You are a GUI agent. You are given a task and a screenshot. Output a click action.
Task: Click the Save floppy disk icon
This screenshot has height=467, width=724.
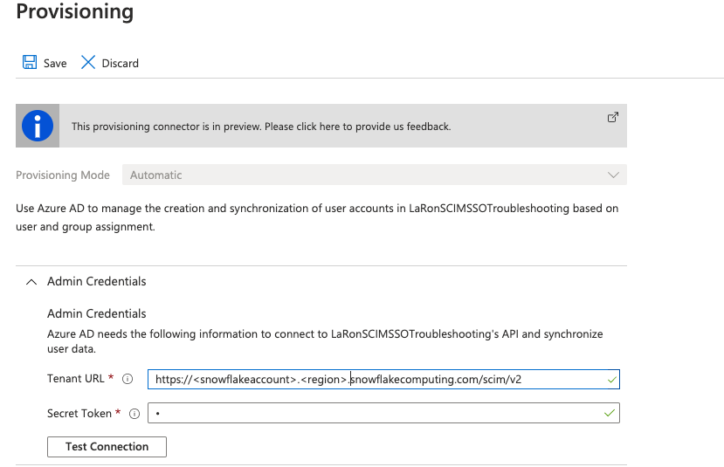pyautogui.click(x=30, y=63)
